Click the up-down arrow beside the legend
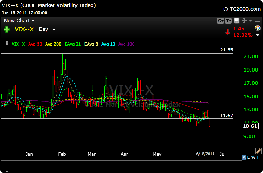263x173 pixels. click(7, 43)
